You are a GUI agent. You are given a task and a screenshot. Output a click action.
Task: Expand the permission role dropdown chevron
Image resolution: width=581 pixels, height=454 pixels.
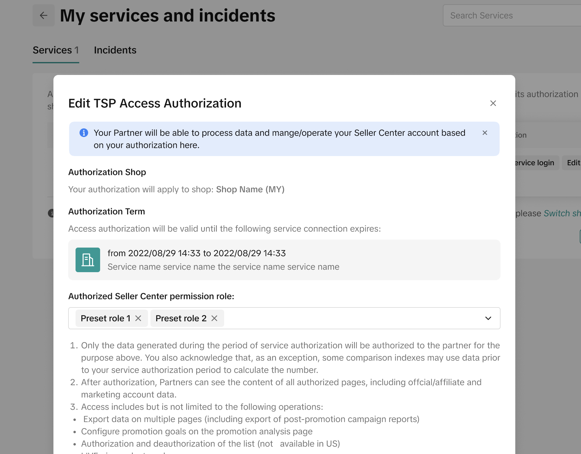[488, 318]
